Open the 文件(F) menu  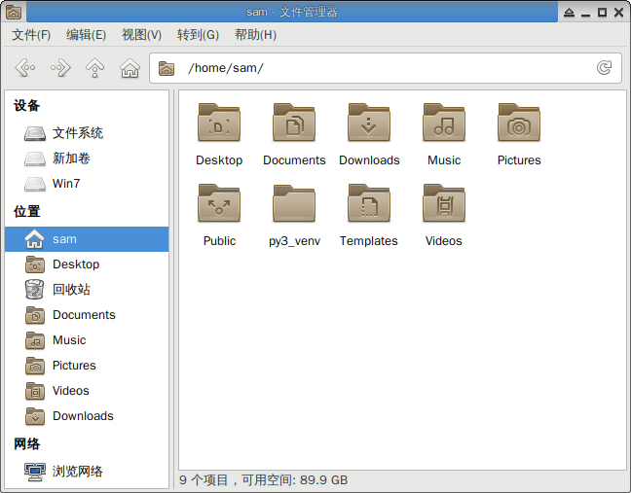coord(31,35)
